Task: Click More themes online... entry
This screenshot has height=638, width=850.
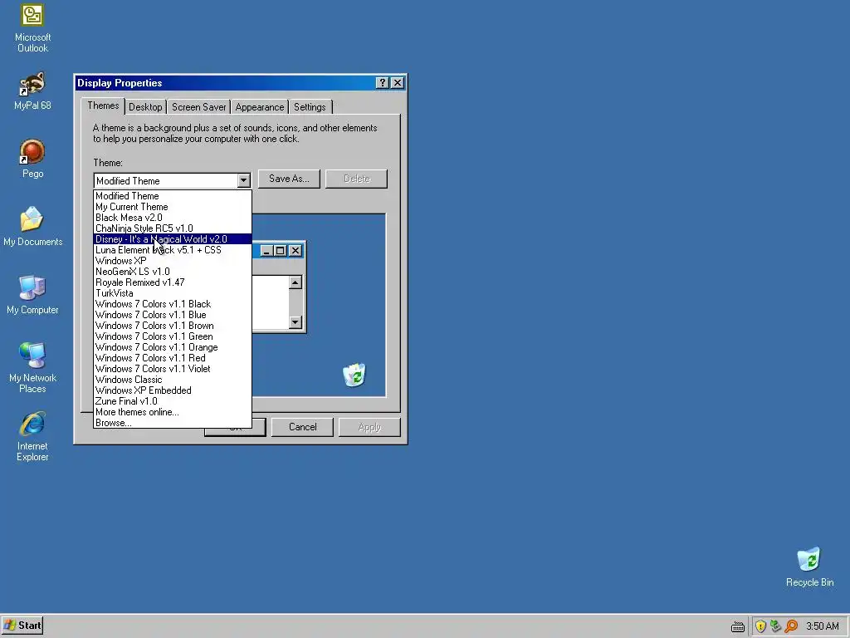Action: point(173,412)
